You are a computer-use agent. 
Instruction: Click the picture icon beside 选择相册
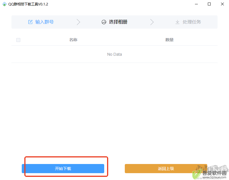click(x=104, y=22)
